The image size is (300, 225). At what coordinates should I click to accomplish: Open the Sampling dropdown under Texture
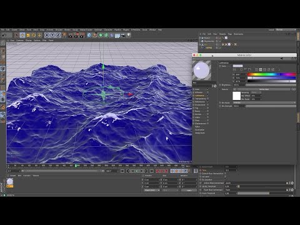coord(256,92)
